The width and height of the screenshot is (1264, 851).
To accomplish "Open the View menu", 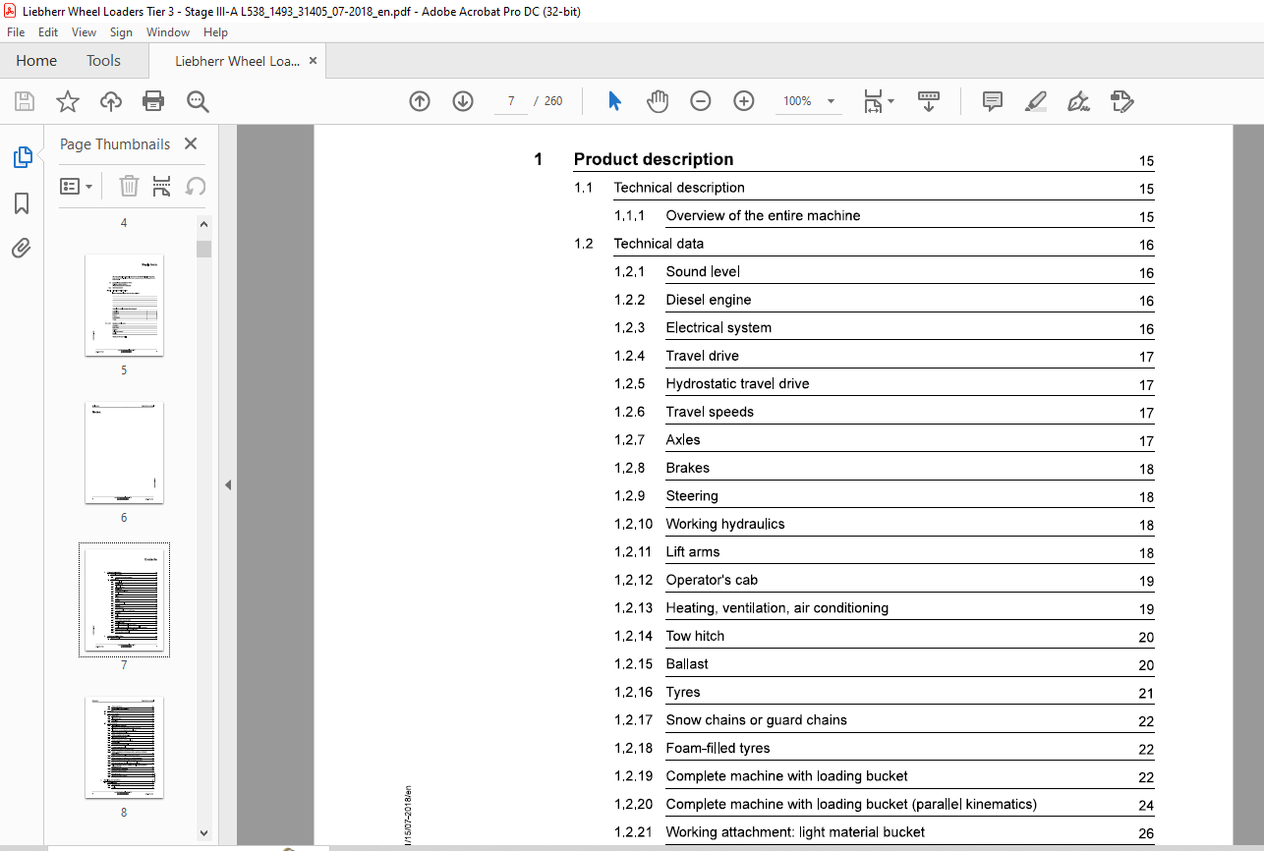I will 84,32.
